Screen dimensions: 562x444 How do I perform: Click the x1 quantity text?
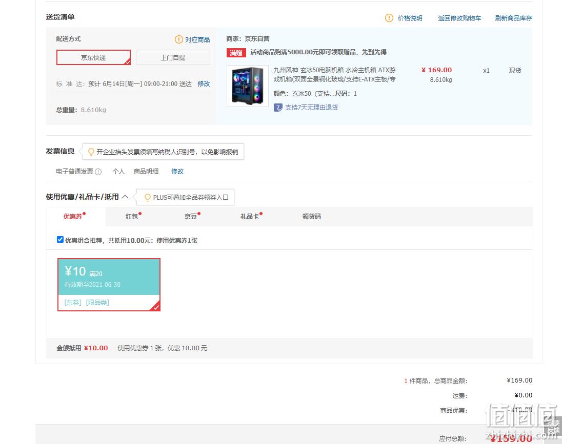pos(486,71)
